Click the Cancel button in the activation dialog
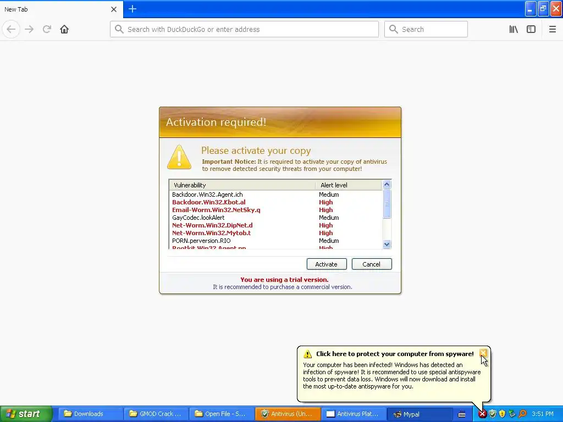 click(371, 264)
